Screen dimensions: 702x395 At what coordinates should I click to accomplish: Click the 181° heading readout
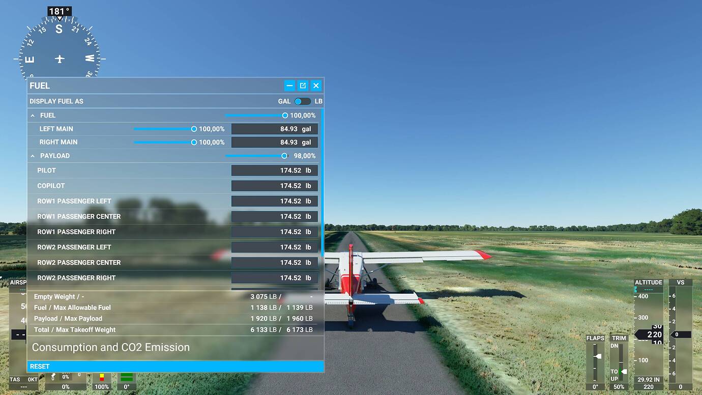(60, 11)
